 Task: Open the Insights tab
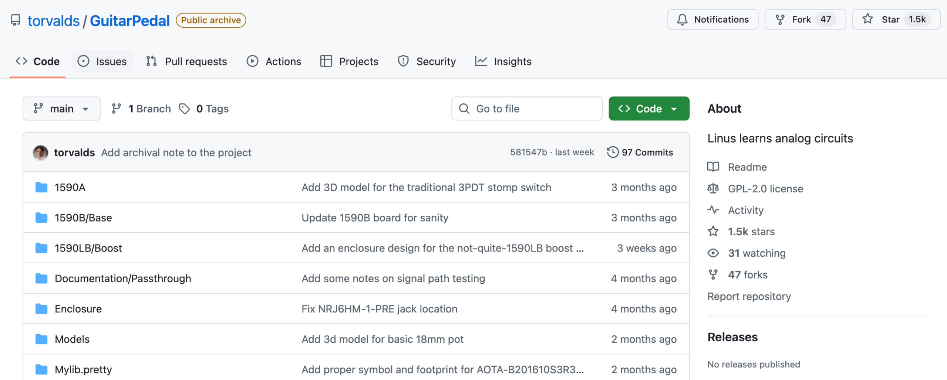[503, 61]
